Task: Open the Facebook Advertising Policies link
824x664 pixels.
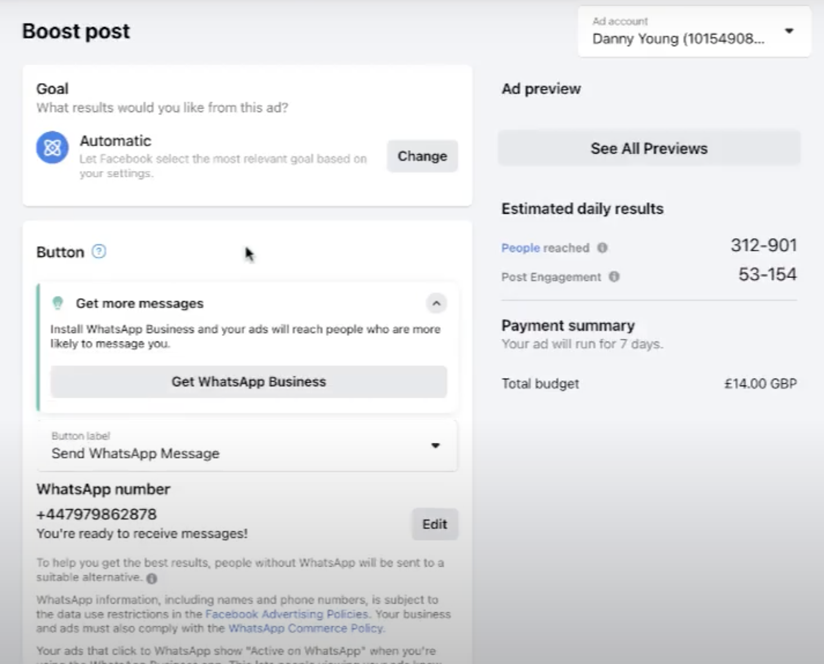Action: click(x=287, y=614)
